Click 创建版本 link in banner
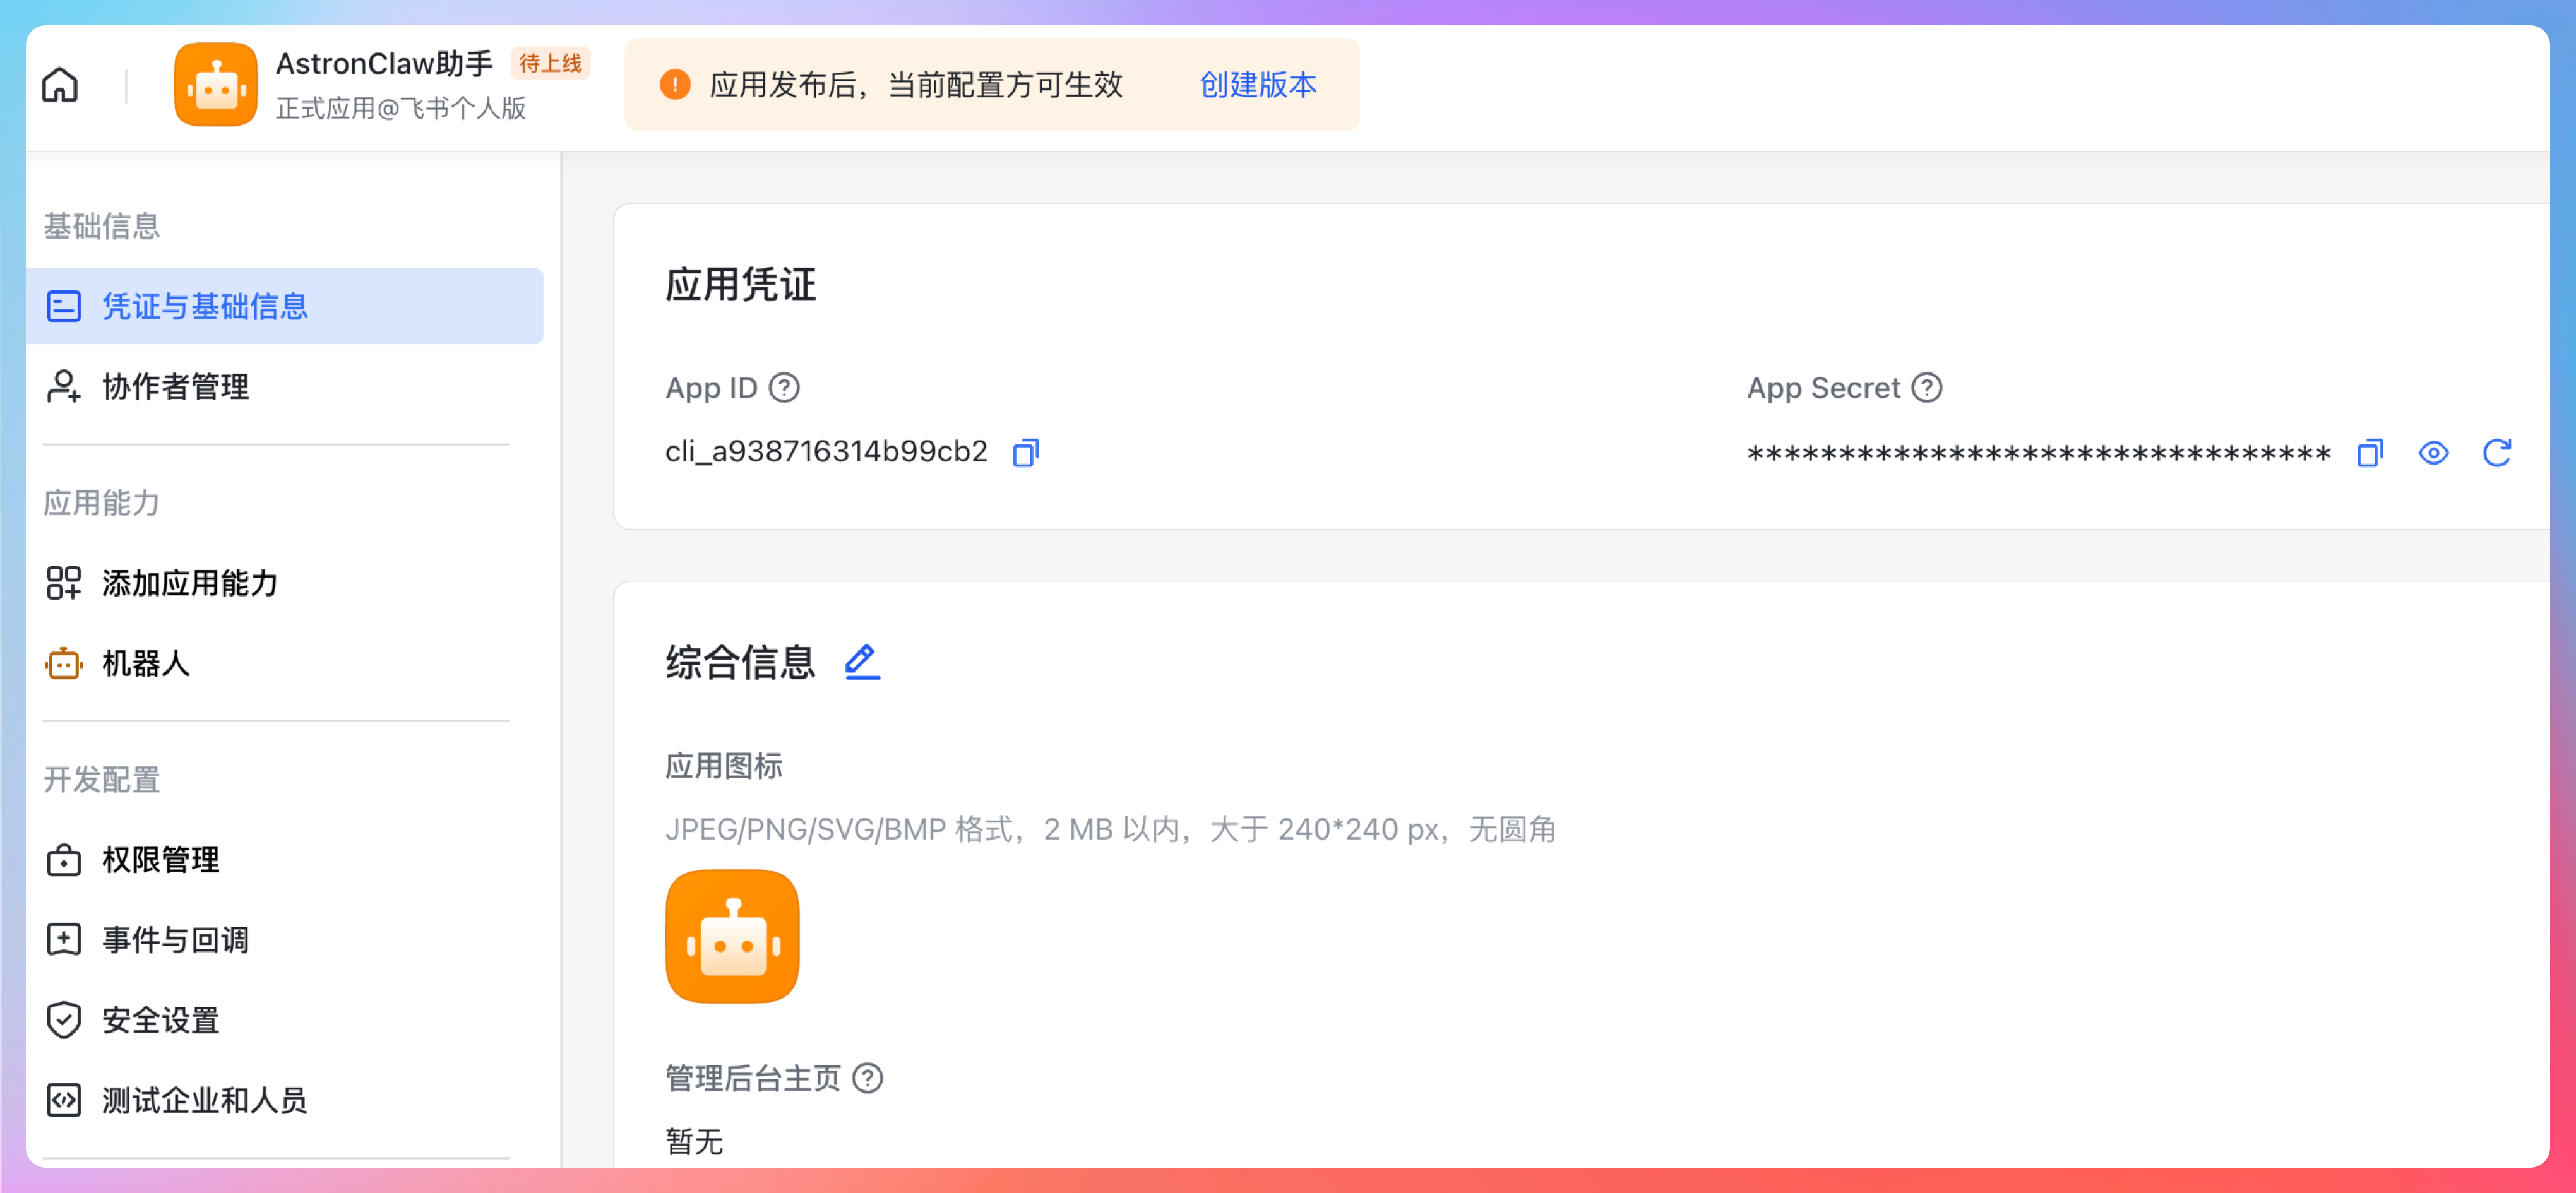The image size is (2576, 1193). pyautogui.click(x=1257, y=85)
